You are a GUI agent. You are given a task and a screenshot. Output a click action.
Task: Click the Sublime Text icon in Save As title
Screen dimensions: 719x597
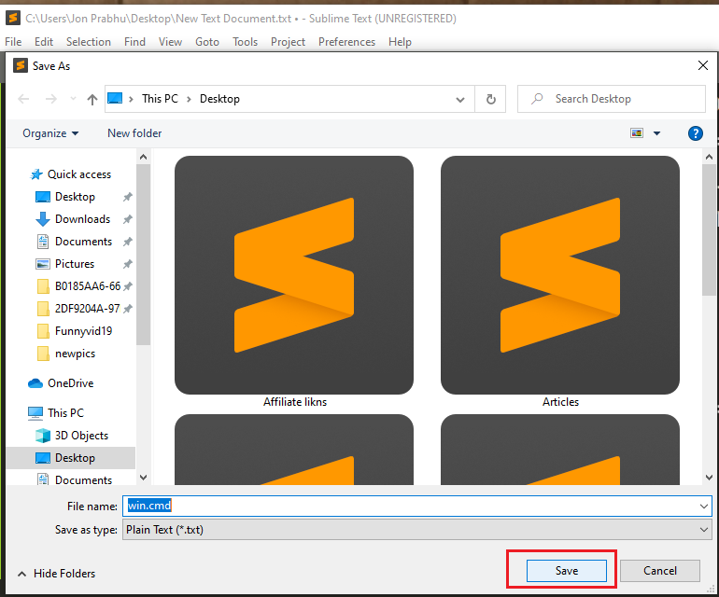[21, 65]
